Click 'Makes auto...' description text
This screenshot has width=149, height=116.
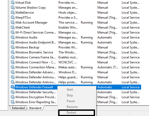pos(68,67)
